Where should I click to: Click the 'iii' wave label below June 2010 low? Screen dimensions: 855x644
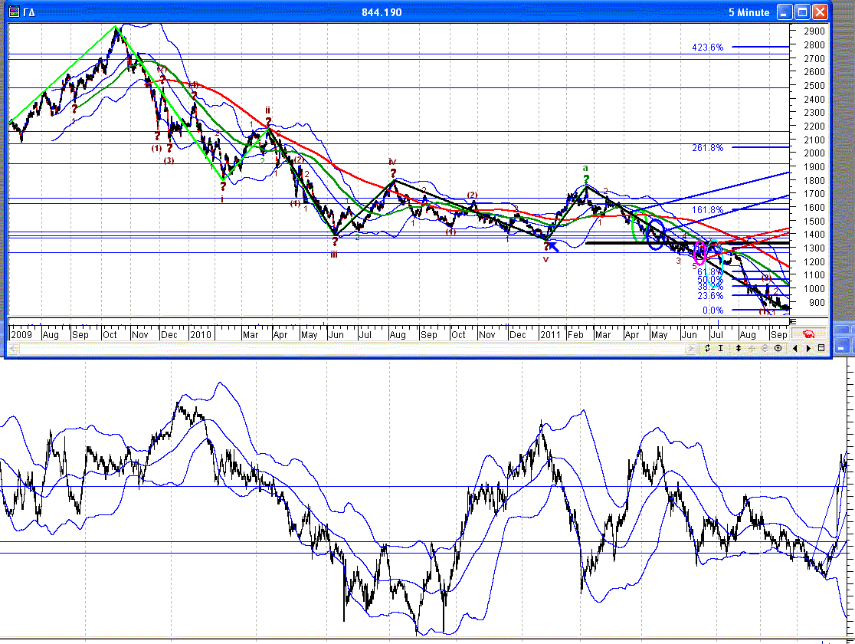pyautogui.click(x=334, y=255)
